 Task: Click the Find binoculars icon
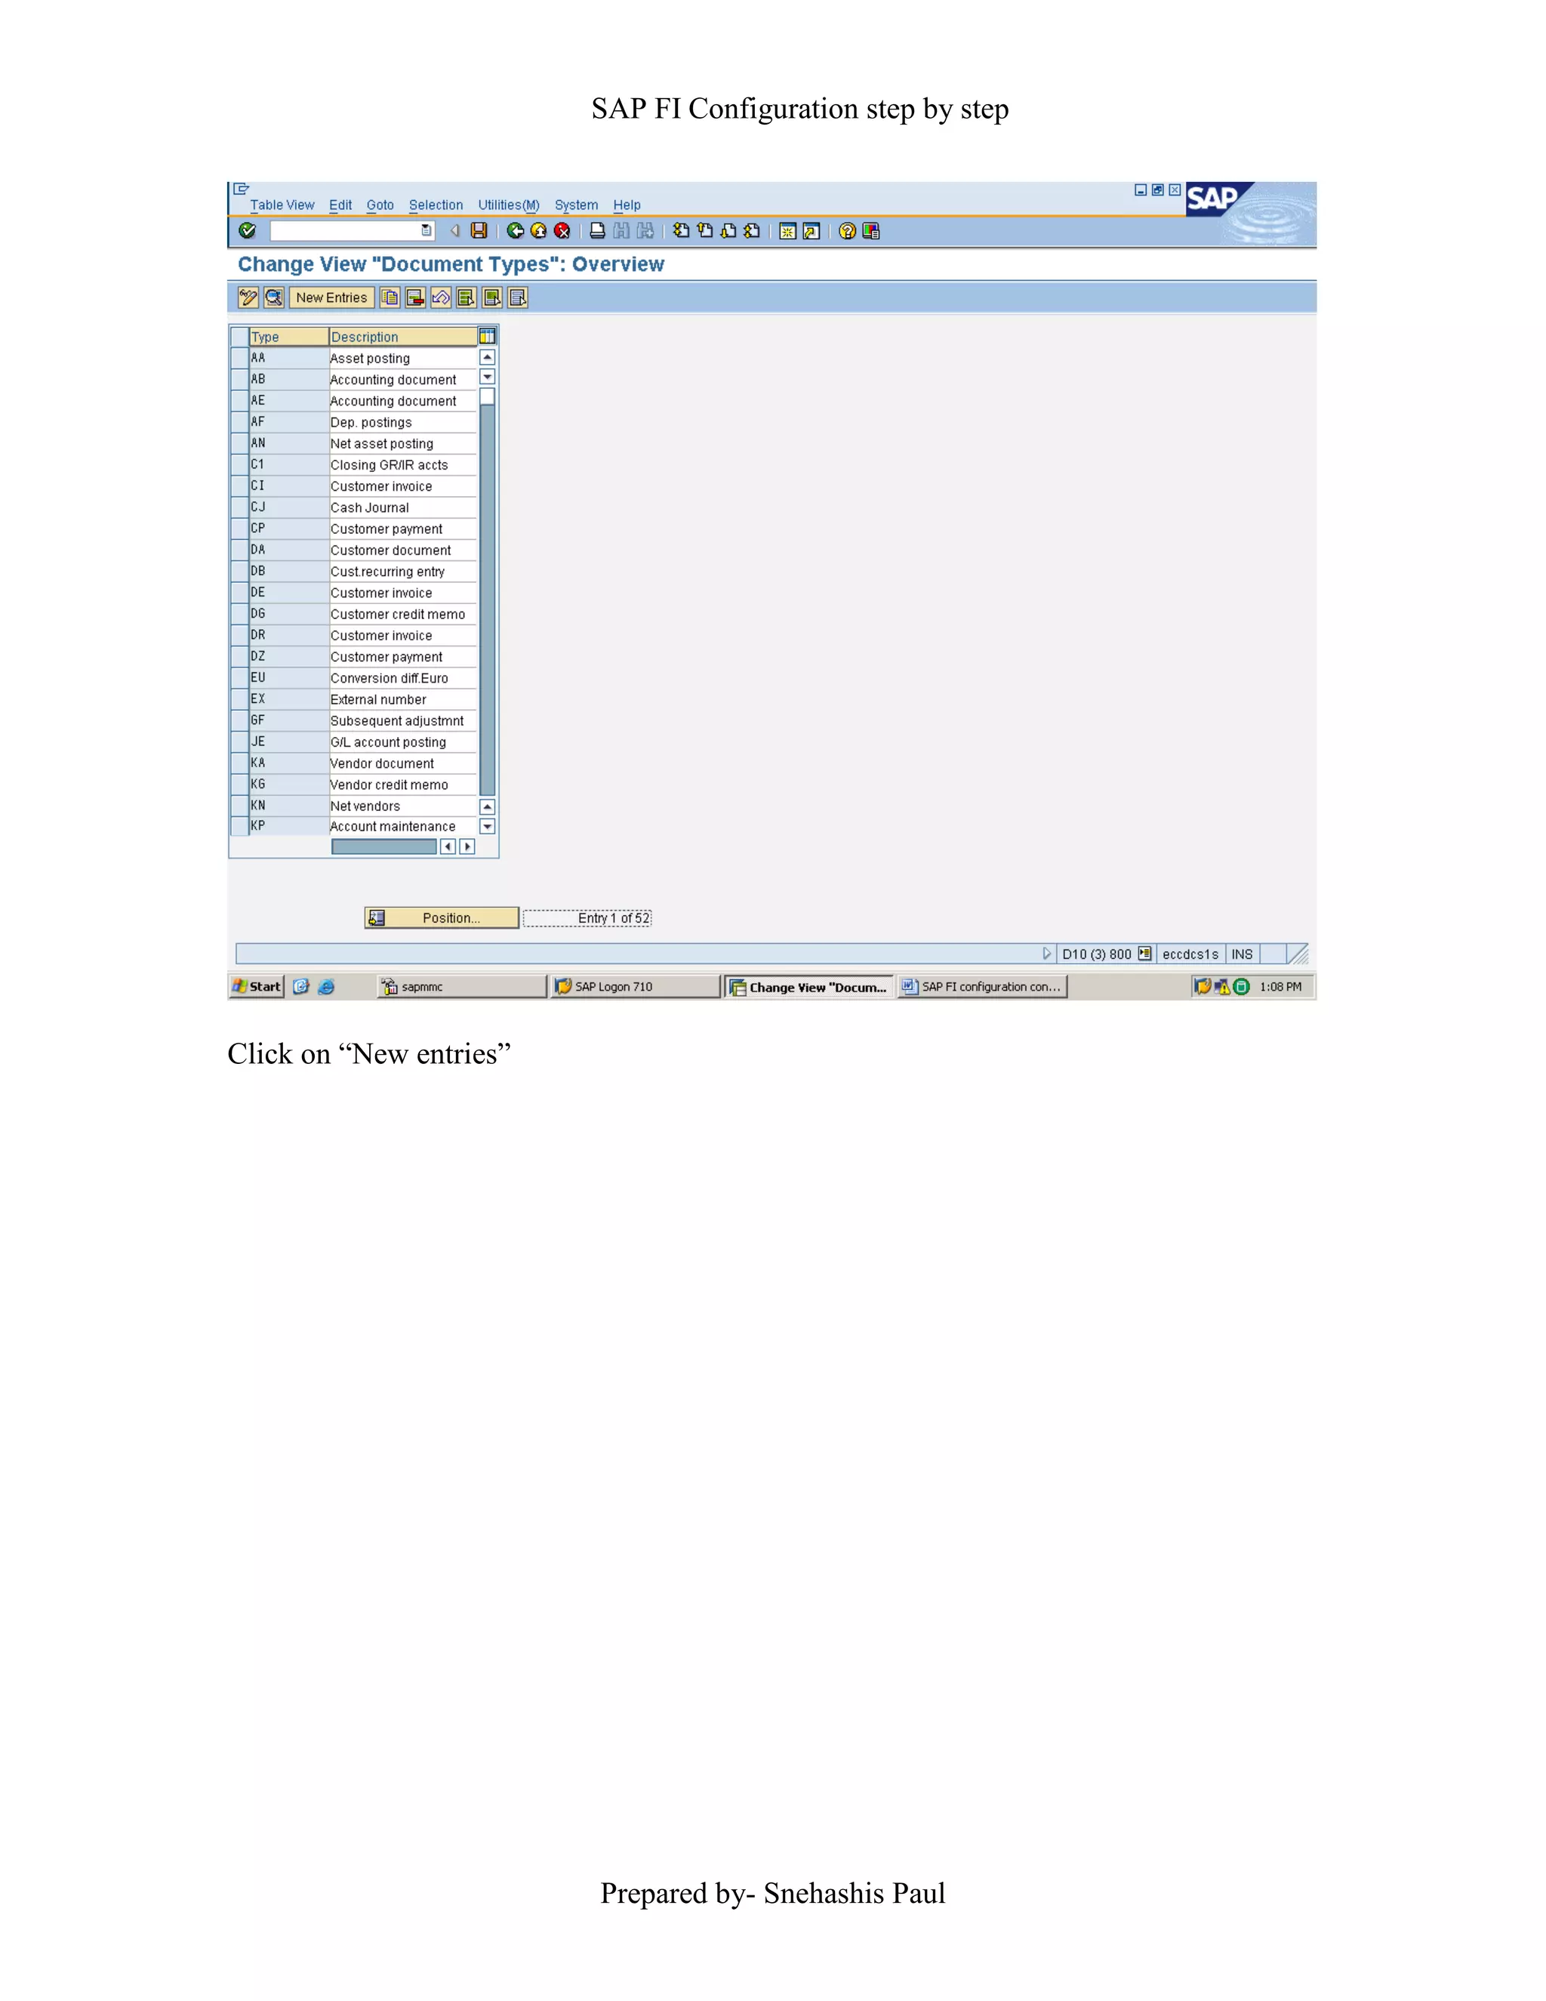point(621,231)
